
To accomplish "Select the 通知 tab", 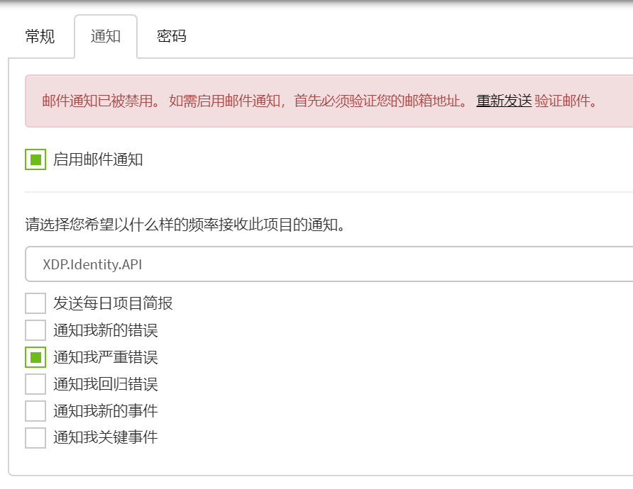I will coord(106,36).
